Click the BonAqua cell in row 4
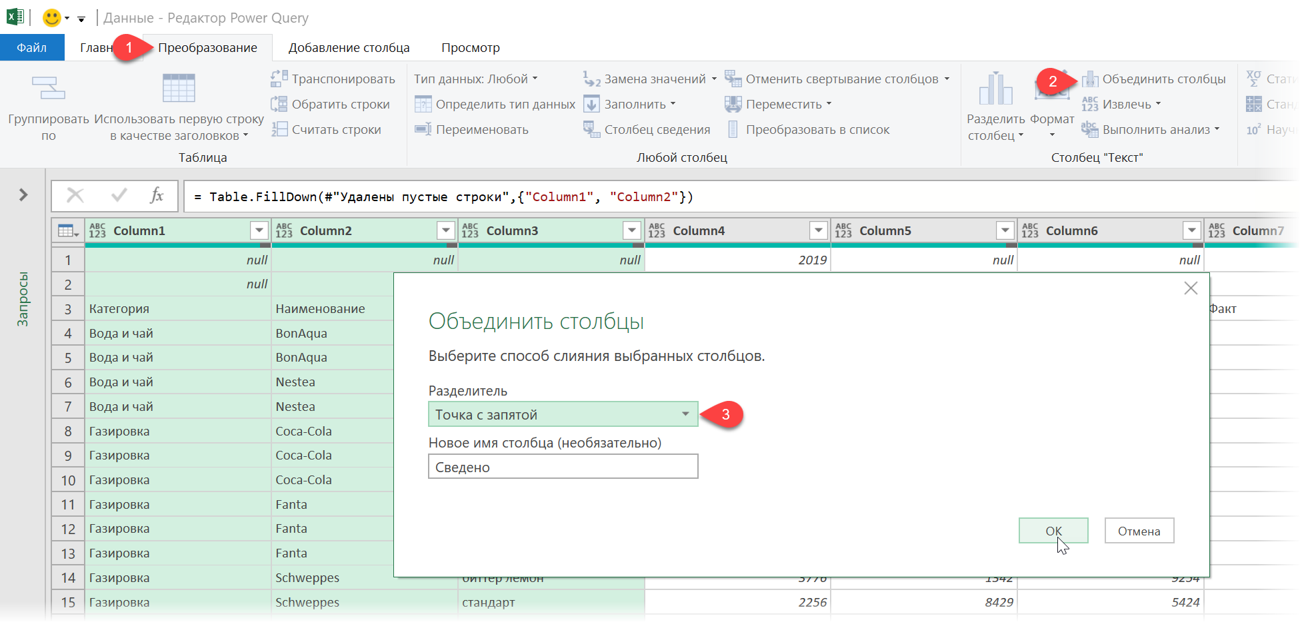 pos(333,333)
